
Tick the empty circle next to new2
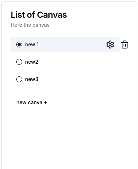pos(19,62)
